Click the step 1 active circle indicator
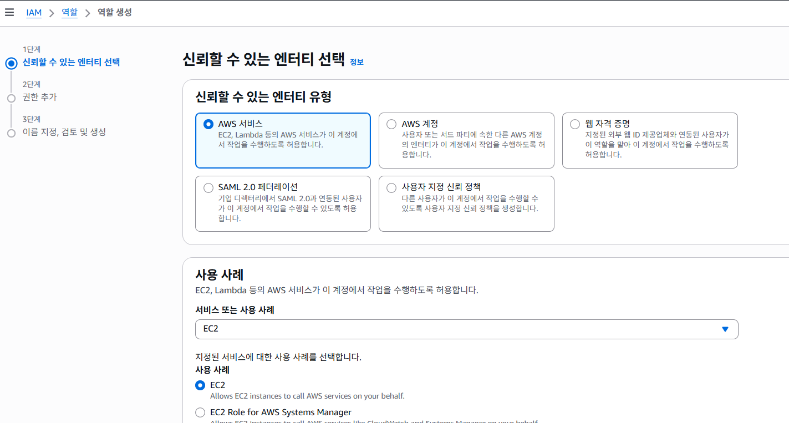The image size is (789, 423). 11,63
